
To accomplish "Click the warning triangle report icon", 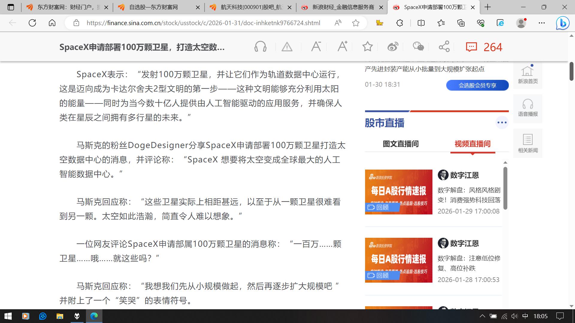I will coord(287,47).
